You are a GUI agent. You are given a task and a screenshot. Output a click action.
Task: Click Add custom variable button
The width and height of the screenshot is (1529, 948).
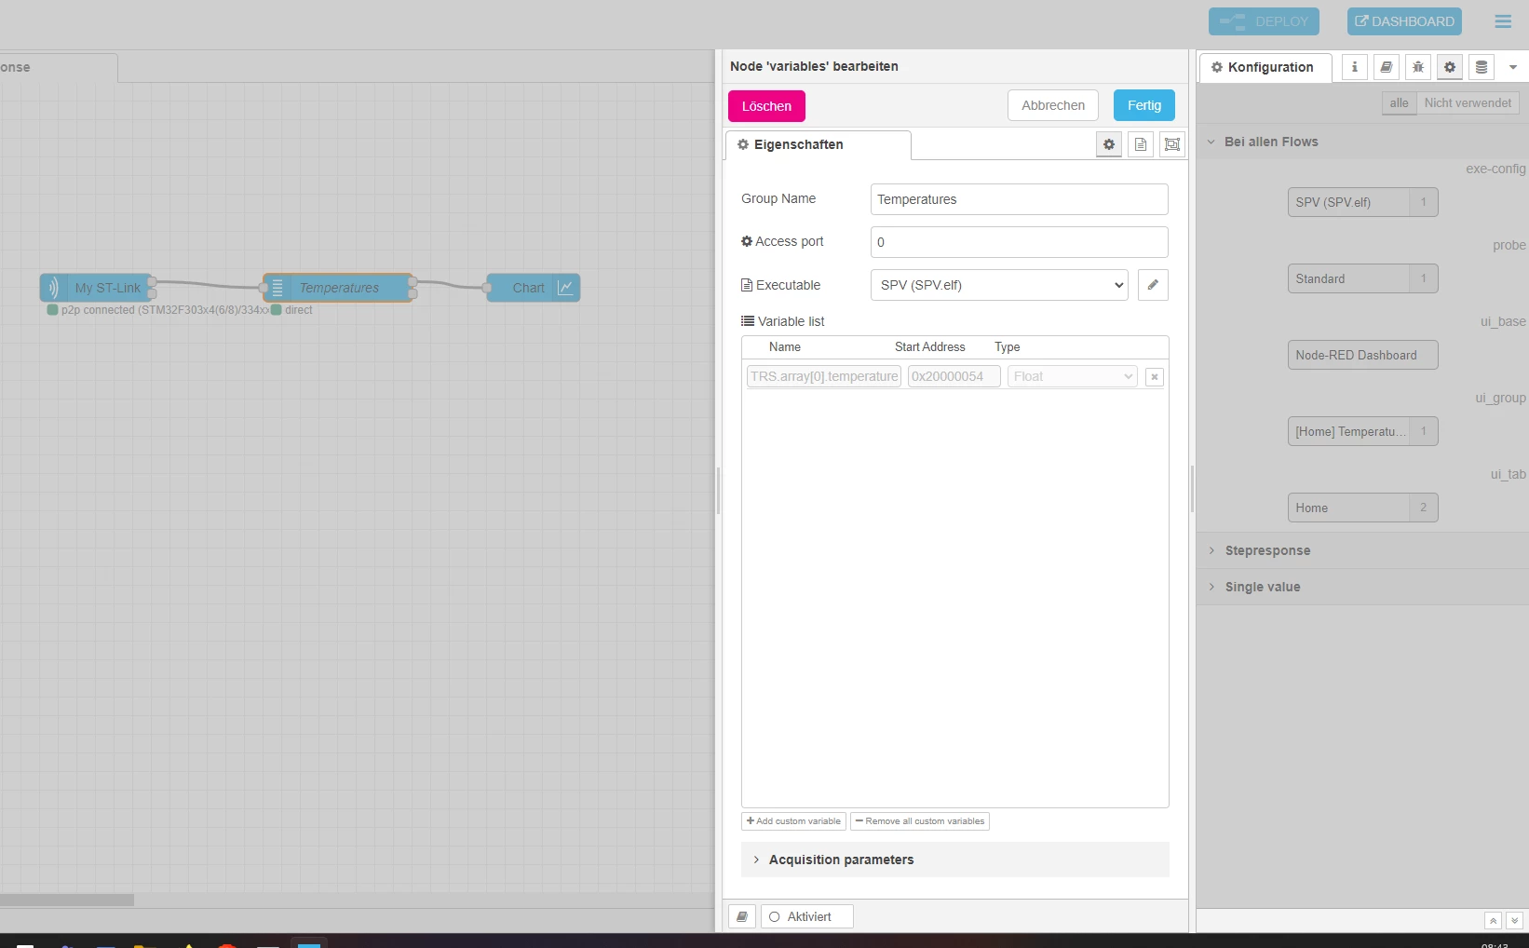(793, 821)
